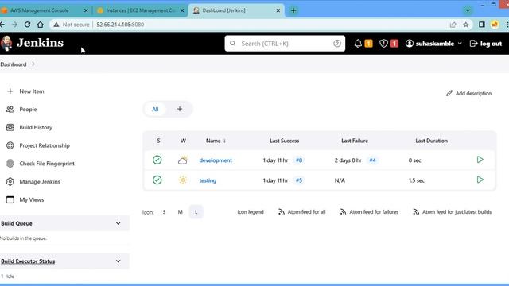The height and width of the screenshot is (286, 509).
Task: Click the testing success status checkmark icon
Action: click(x=157, y=180)
